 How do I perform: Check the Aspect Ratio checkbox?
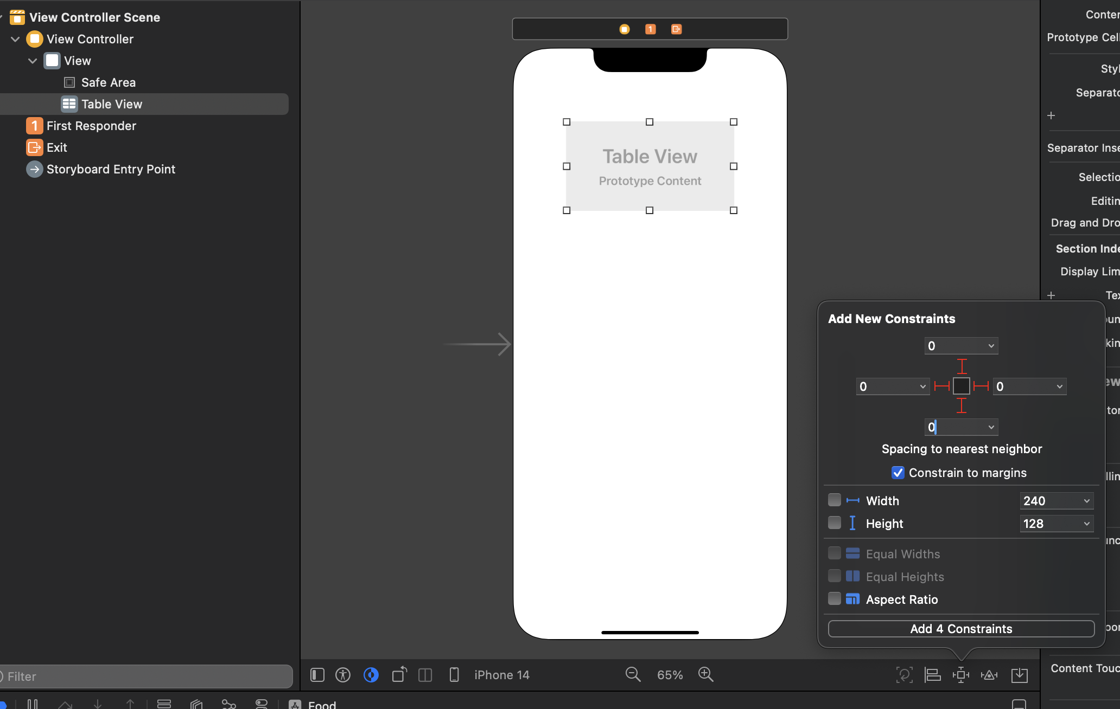(x=835, y=598)
